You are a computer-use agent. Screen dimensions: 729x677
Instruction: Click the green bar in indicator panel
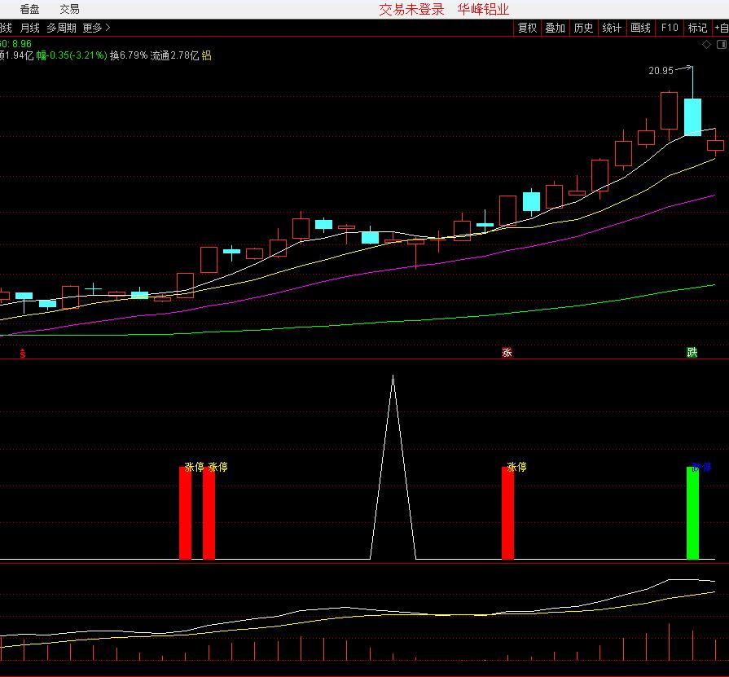[692, 513]
